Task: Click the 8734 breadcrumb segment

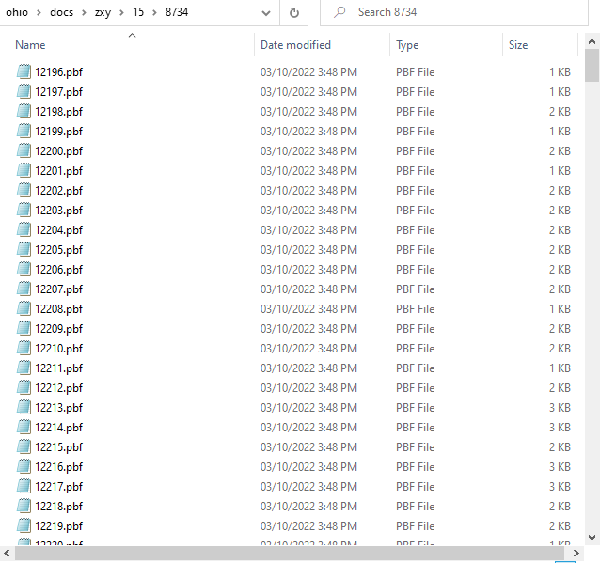Action: tap(177, 12)
